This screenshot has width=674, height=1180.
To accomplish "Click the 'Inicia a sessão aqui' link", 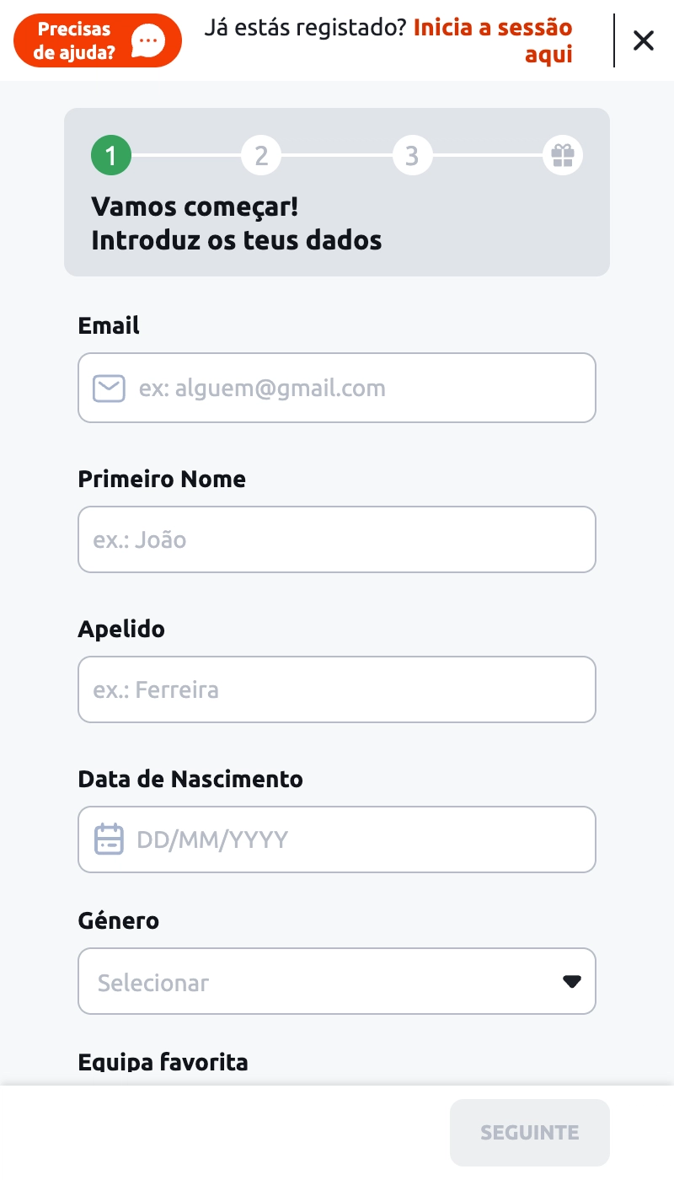I will pyautogui.click(x=493, y=40).
